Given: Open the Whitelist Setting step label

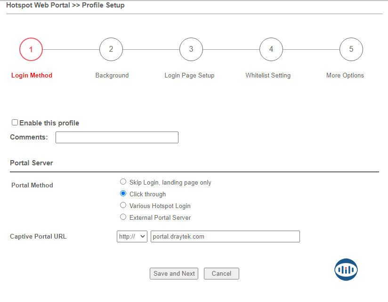Looking at the screenshot, I should (268, 75).
